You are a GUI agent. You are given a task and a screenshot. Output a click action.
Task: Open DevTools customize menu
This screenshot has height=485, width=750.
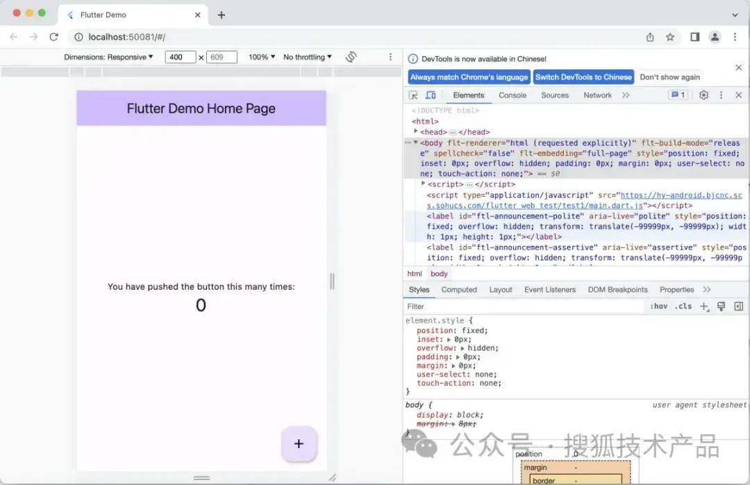722,95
